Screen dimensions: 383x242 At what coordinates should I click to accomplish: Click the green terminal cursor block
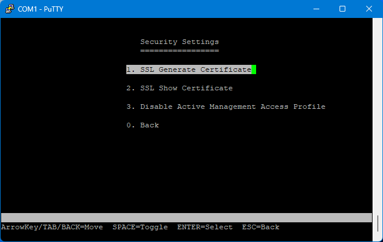tap(254, 69)
